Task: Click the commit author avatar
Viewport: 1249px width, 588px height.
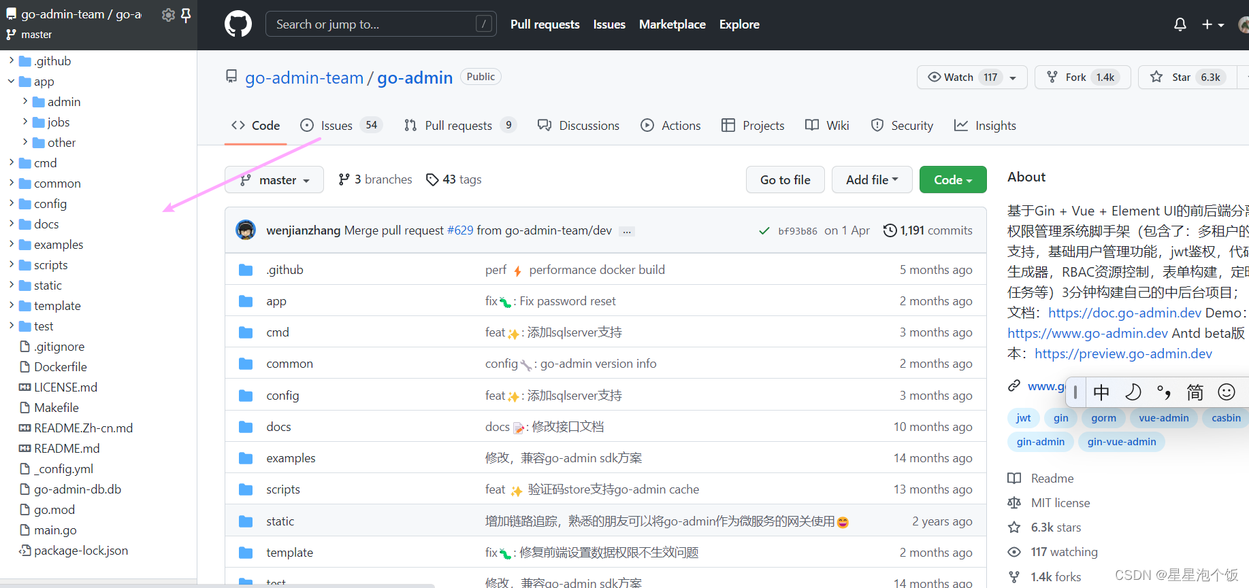Action: [x=246, y=230]
